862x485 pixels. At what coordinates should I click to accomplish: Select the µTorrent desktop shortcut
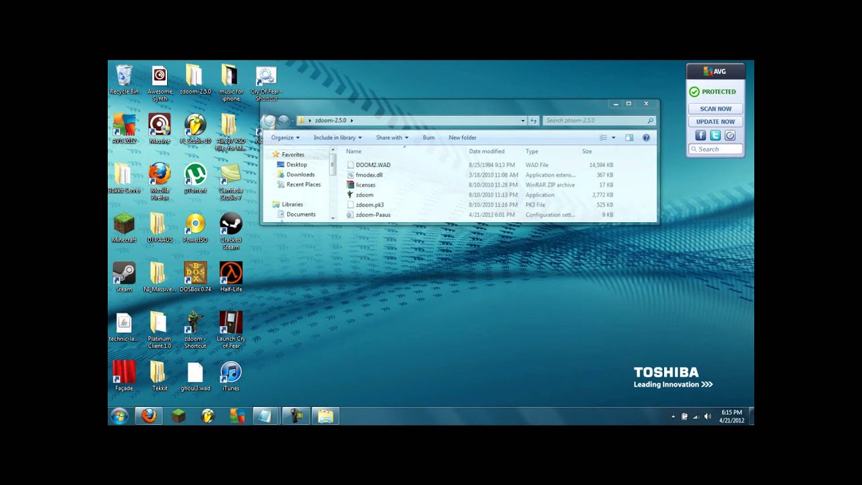click(195, 179)
